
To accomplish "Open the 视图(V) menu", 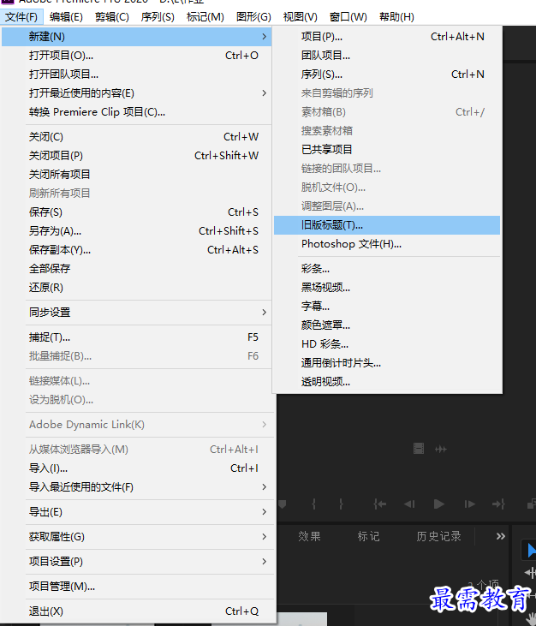I will coord(301,17).
